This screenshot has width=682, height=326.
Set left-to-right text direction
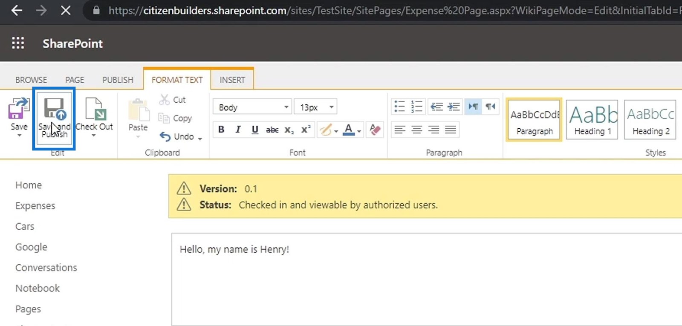tap(473, 107)
